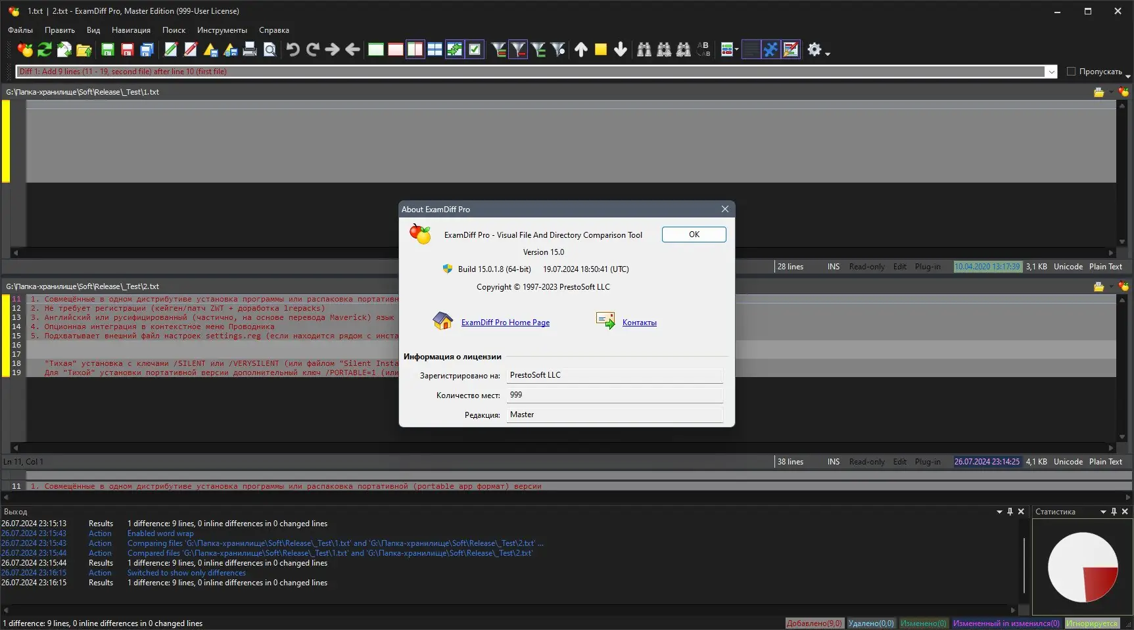The height and width of the screenshot is (630, 1134).
Task: Click the yellow-and-blue shield icon beside Build
Action: (448, 269)
